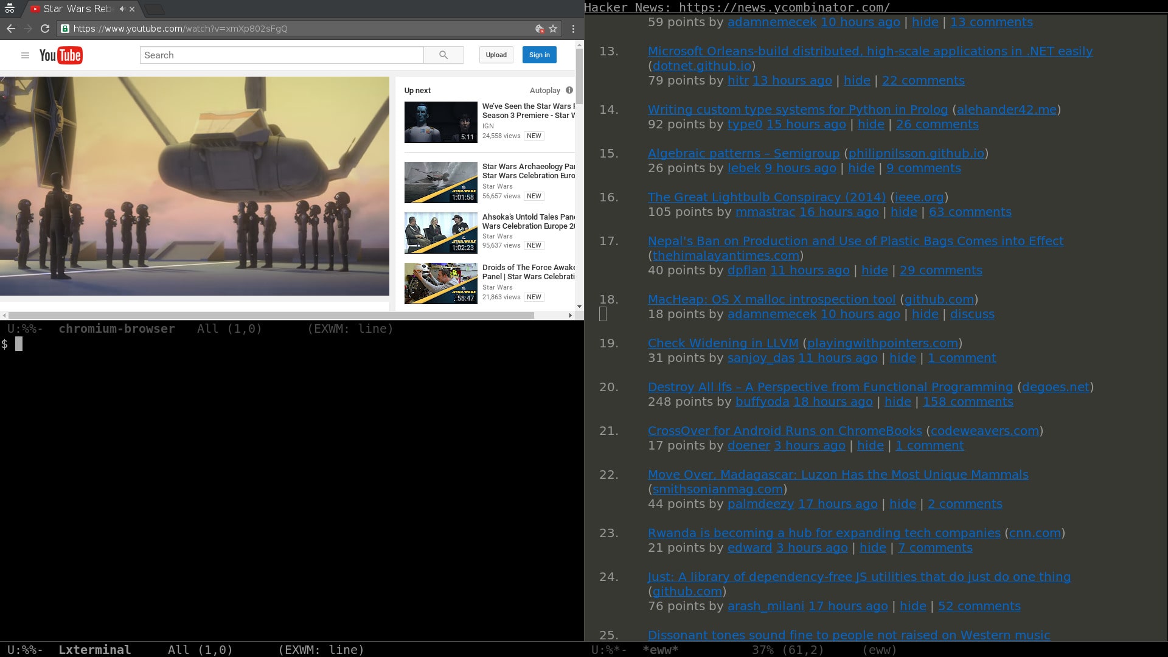
Task: Select the Star Wars Rebels tab
Action: pos(79,9)
